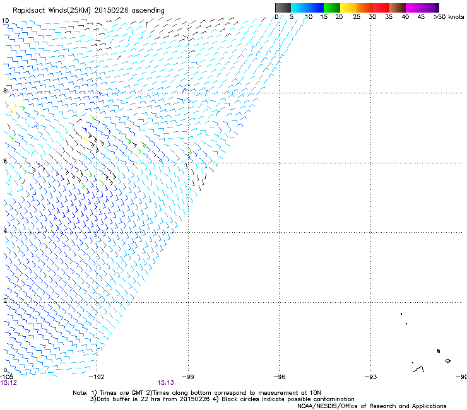Click the purple '15:12' time label
Screen dimensions: 467x410
point(9,383)
